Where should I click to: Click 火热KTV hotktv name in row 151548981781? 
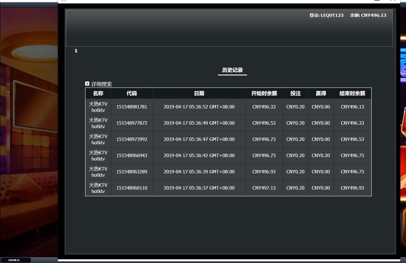(x=98, y=107)
